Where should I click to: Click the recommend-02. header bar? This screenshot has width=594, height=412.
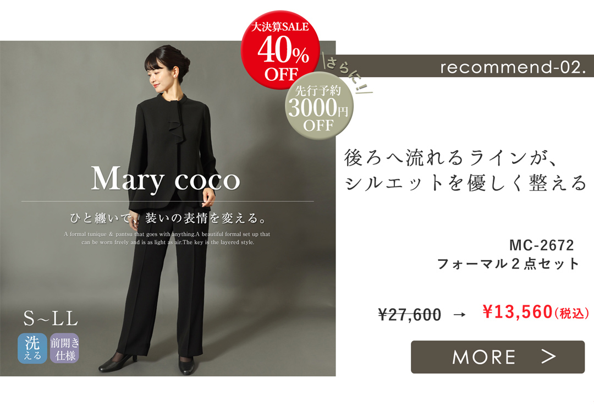(465, 66)
